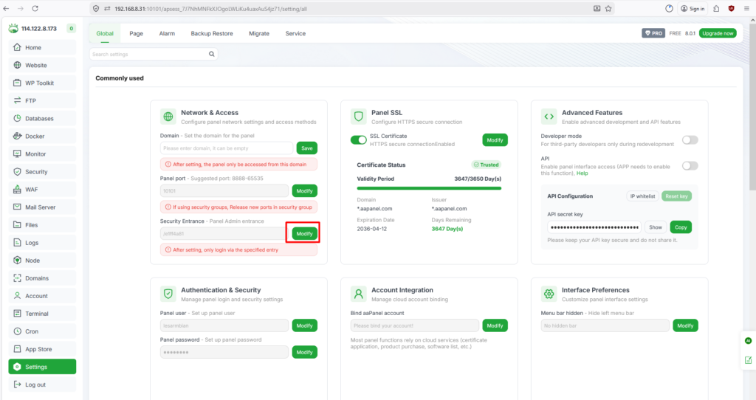Click the page vertical scrollbar
Image resolution: width=756 pixels, height=400 pixels.
[x=751, y=148]
